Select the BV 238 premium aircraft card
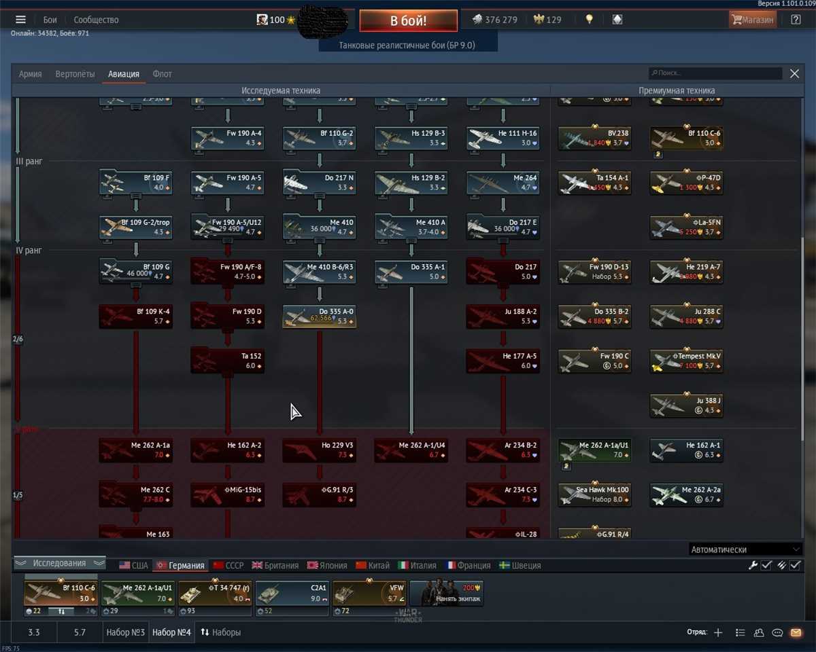 point(594,138)
